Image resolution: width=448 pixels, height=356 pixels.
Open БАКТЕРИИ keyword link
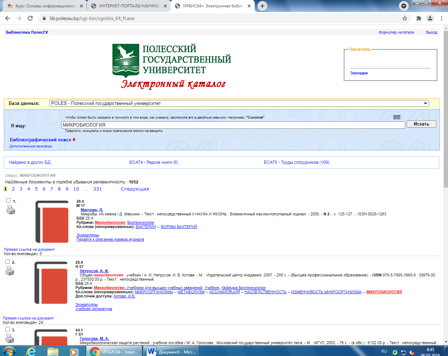click(x=146, y=227)
